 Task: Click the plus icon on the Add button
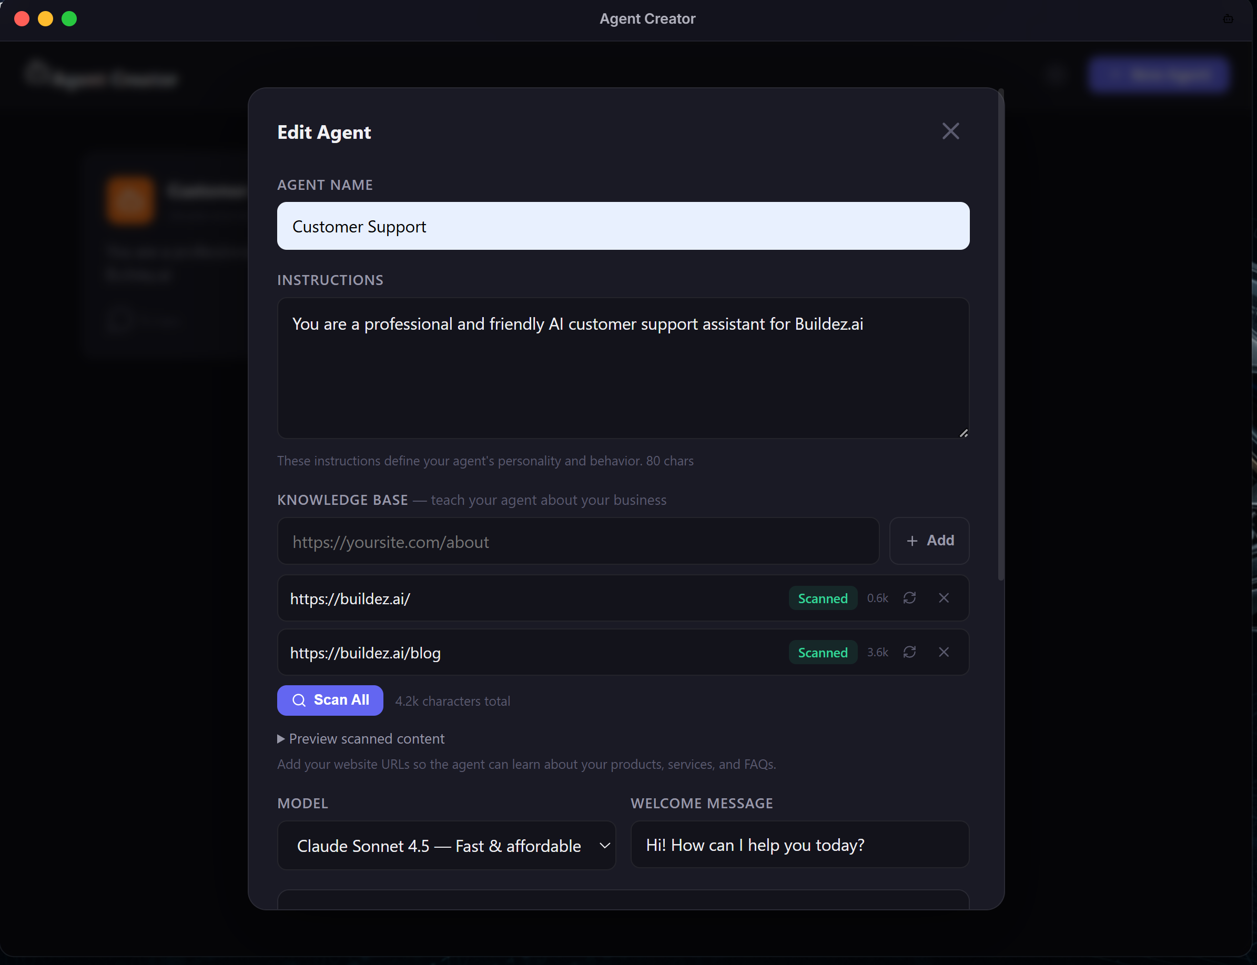[913, 541]
